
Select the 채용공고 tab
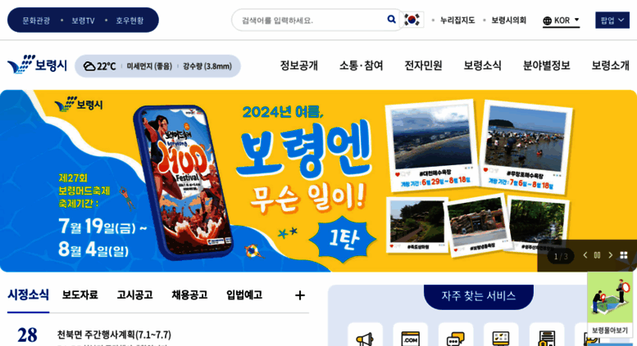pos(189,294)
